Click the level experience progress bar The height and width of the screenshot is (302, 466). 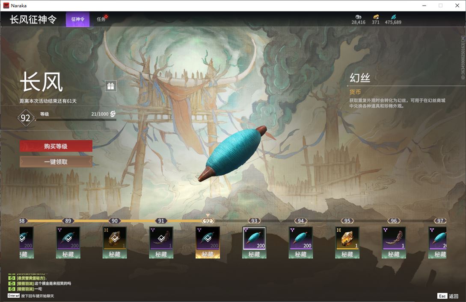[76, 120]
